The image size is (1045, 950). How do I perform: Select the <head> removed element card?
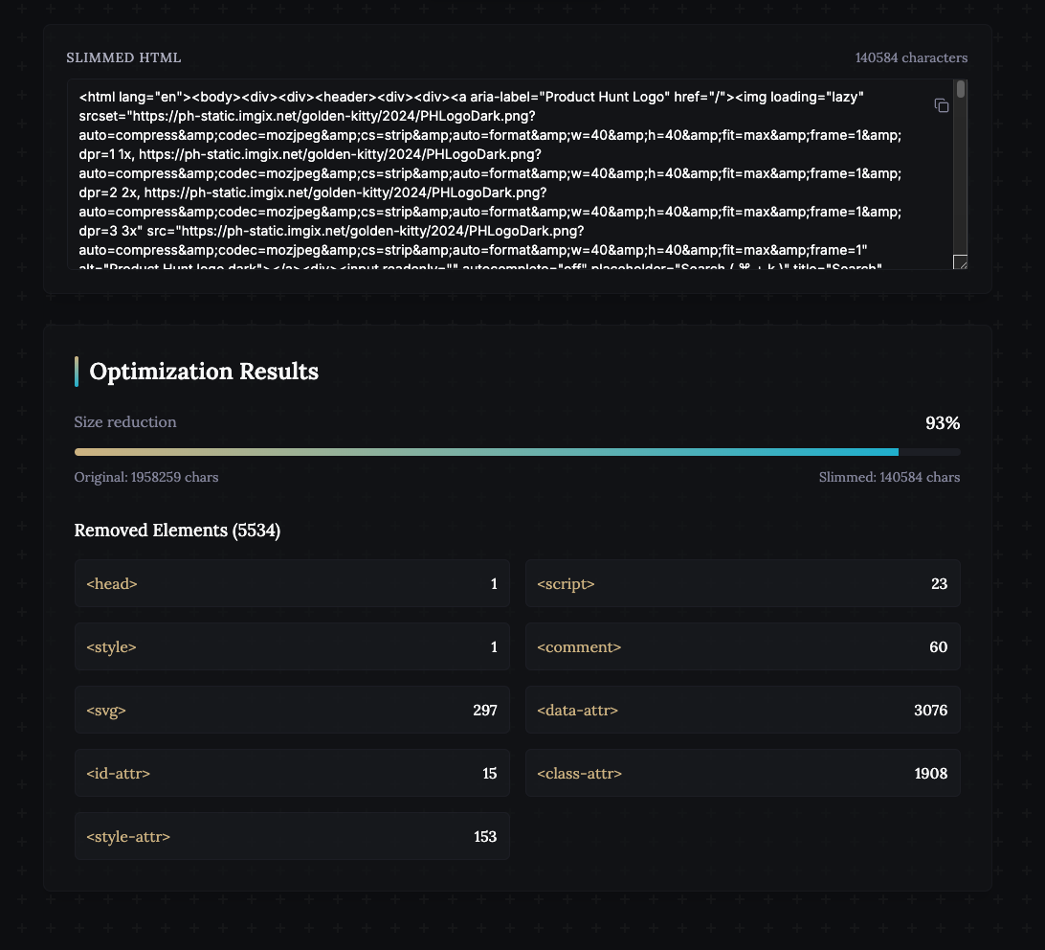(x=292, y=584)
